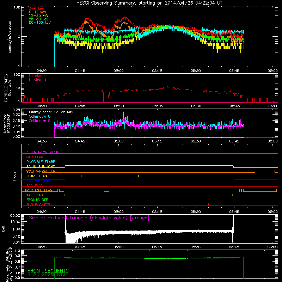Select the 6-12 keV legend label
This screenshot has width=282, height=282.
(38, 12)
